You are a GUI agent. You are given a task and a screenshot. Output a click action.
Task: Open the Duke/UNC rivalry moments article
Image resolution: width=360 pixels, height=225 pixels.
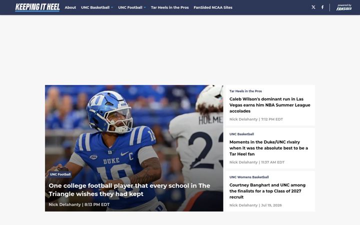[268, 148]
